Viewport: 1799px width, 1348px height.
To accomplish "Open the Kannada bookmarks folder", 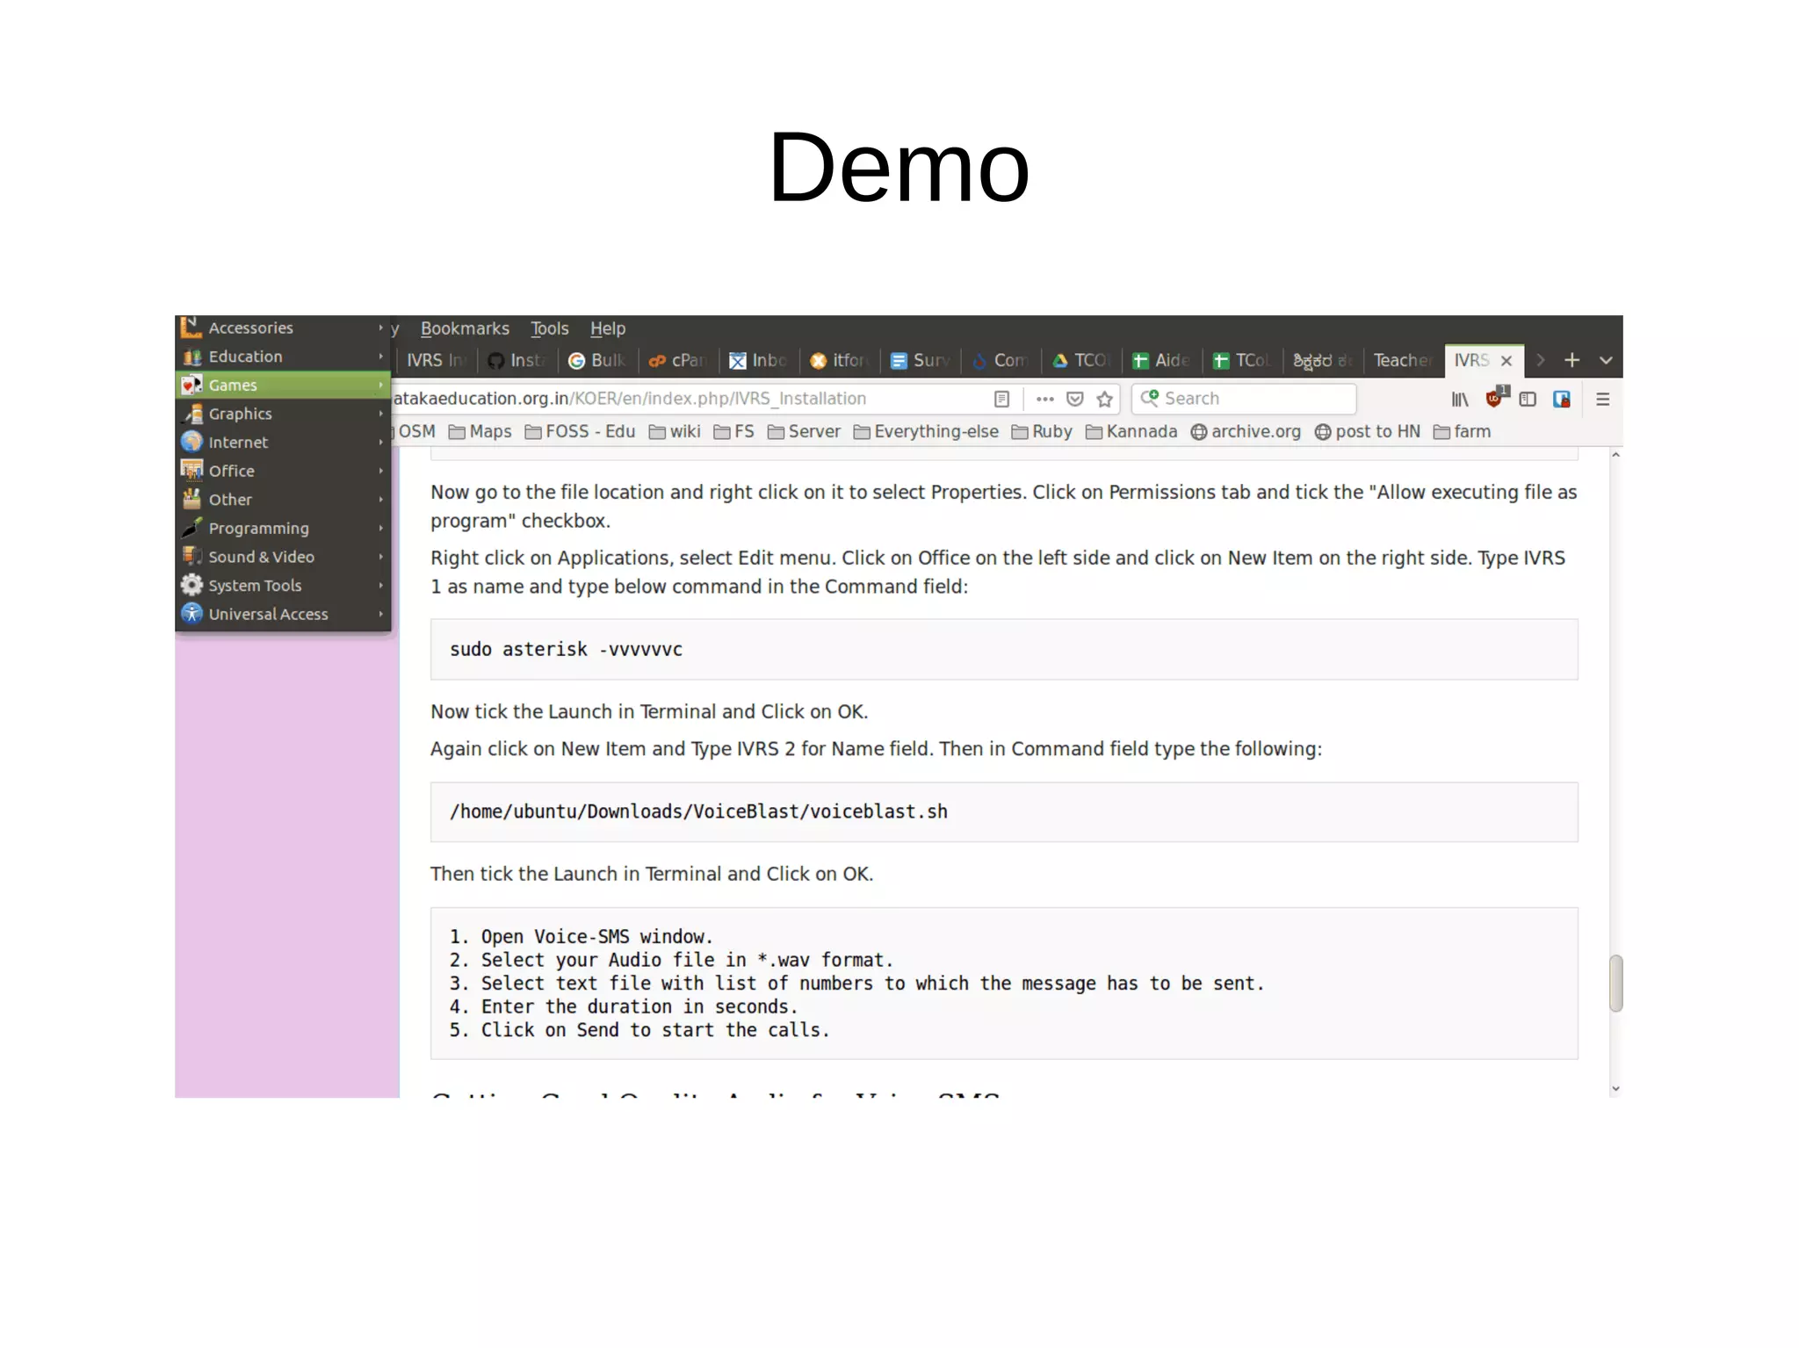I will click(x=1131, y=431).
